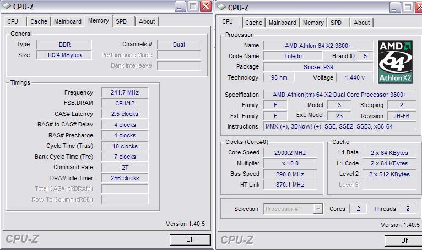The width and height of the screenshot is (422, 250).
Task: Open Cache tab in left CPU-Z window
Action: tap(39, 21)
